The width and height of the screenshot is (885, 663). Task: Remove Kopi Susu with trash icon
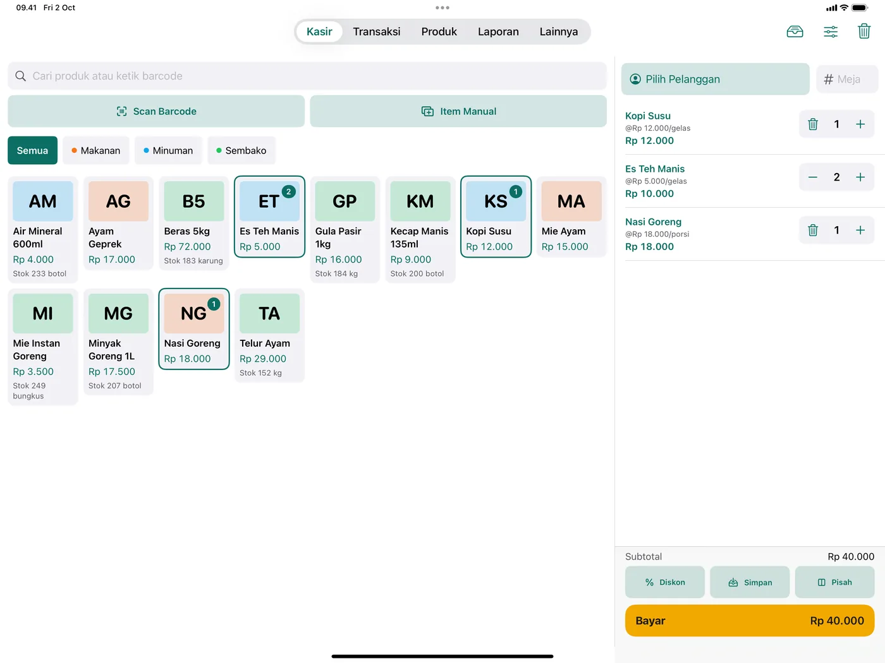[x=813, y=124]
